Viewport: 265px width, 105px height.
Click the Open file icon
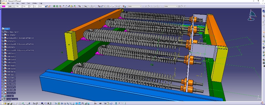(6, 103)
